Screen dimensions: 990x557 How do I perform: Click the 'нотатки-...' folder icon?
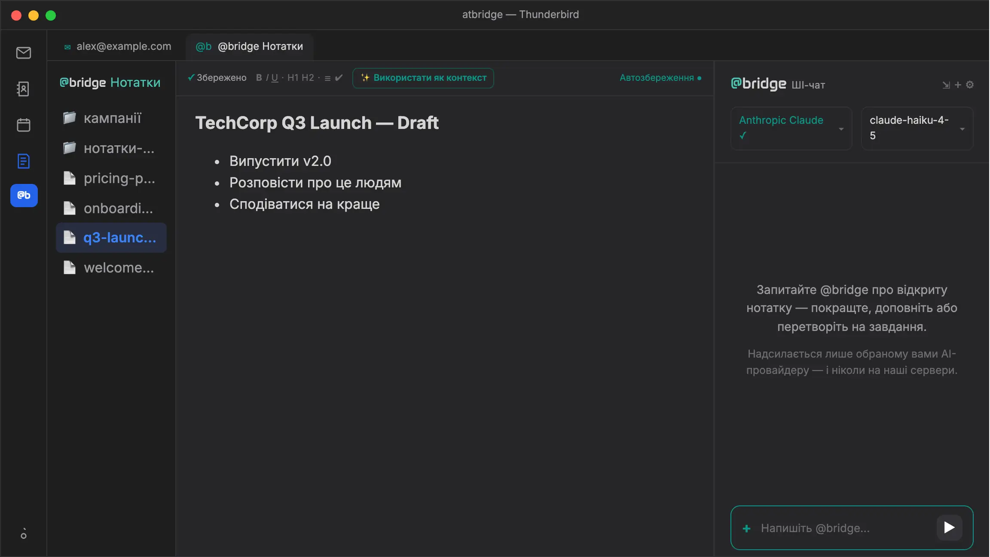click(70, 148)
